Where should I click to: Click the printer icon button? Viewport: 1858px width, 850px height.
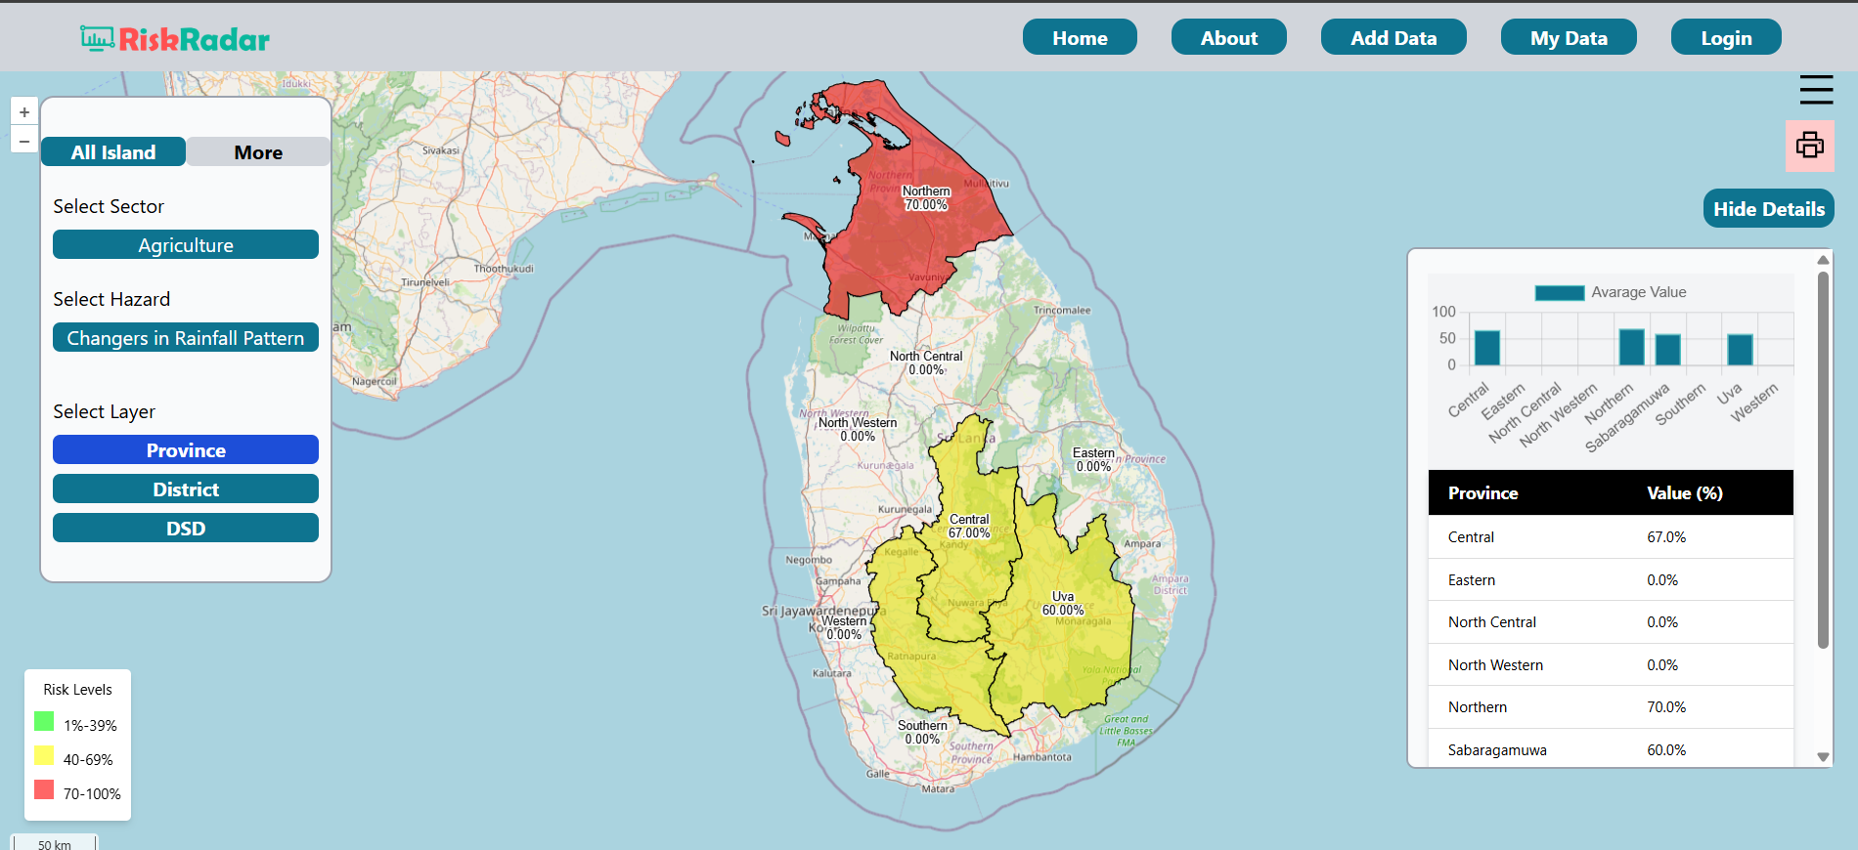pyautogui.click(x=1809, y=146)
